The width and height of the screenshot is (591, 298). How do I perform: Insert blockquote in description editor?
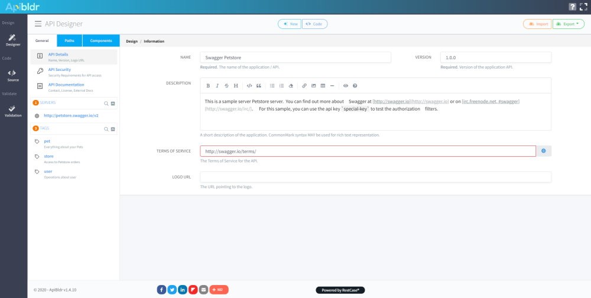click(x=259, y=86)
